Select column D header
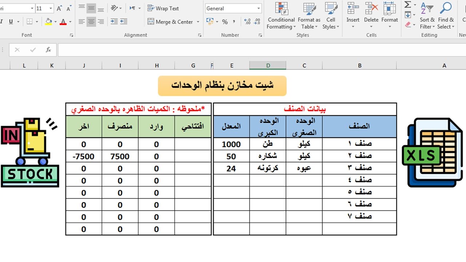The width and height of the screenshot is (466, 262). tap(268, 65)
